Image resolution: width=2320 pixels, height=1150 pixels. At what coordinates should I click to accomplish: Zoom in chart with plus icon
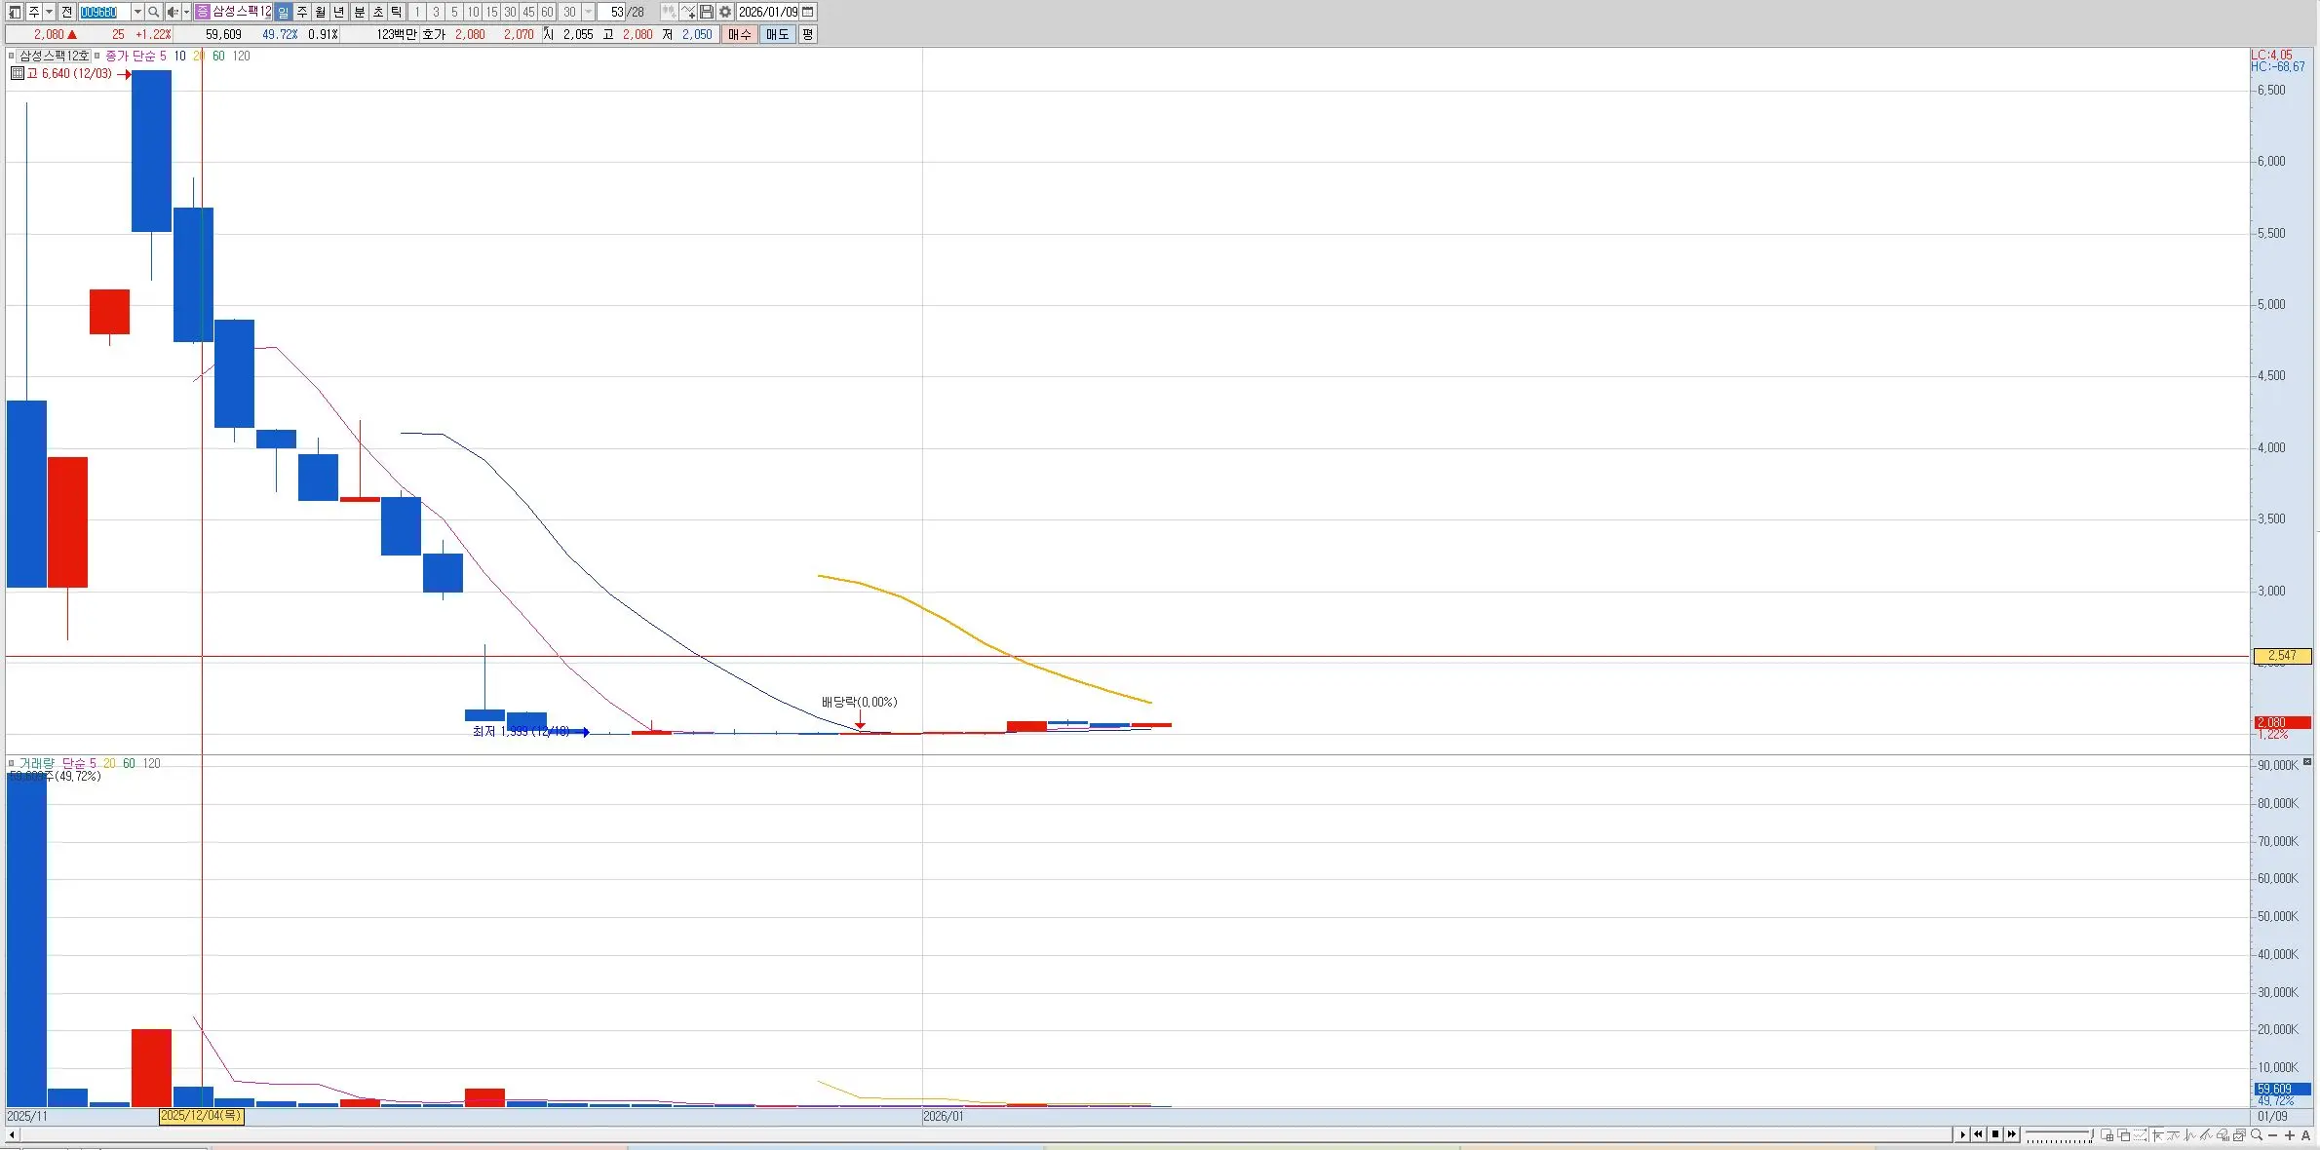click(x=2290, y=1135)
